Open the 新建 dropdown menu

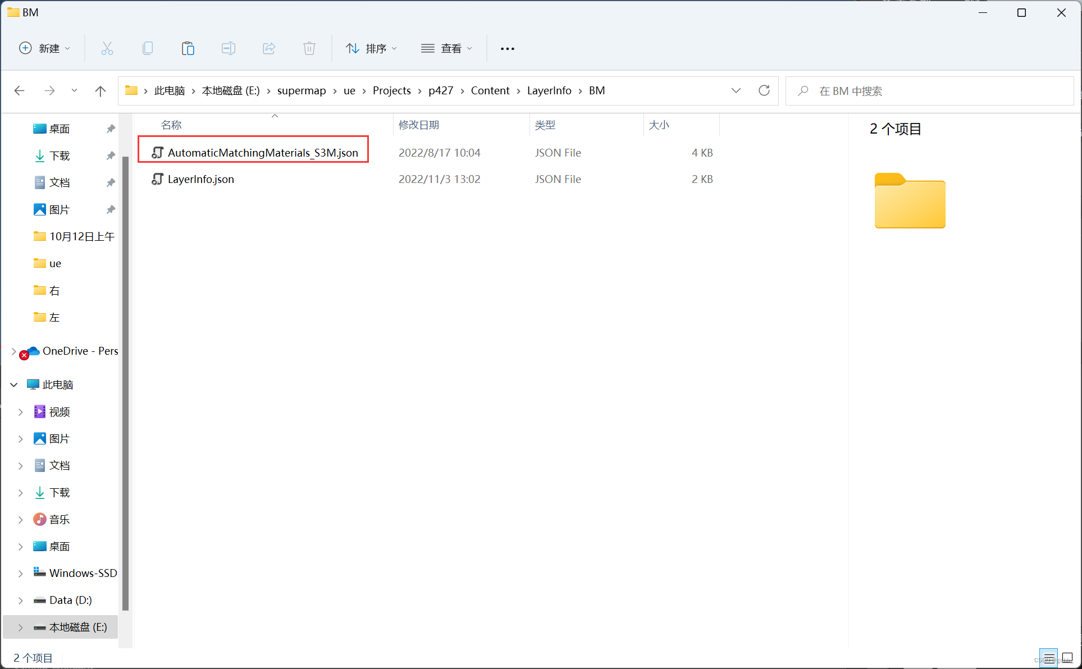(45, 48)
